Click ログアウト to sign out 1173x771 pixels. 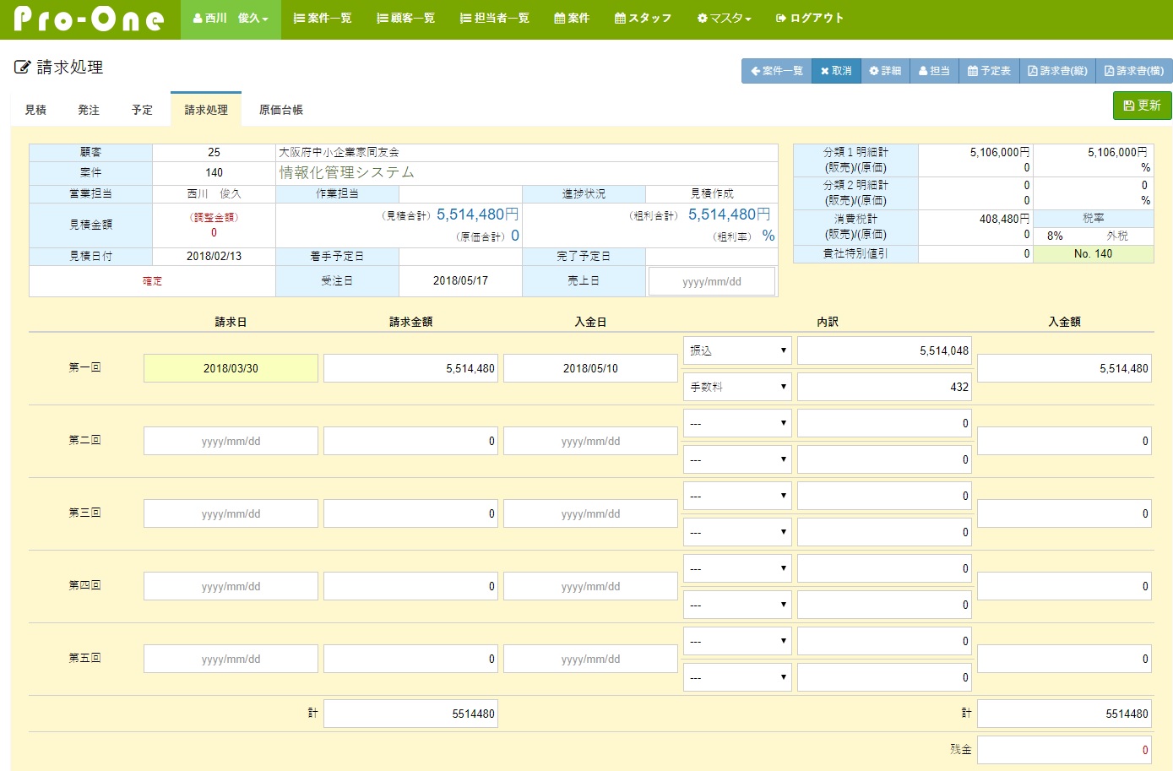[810, 19]
